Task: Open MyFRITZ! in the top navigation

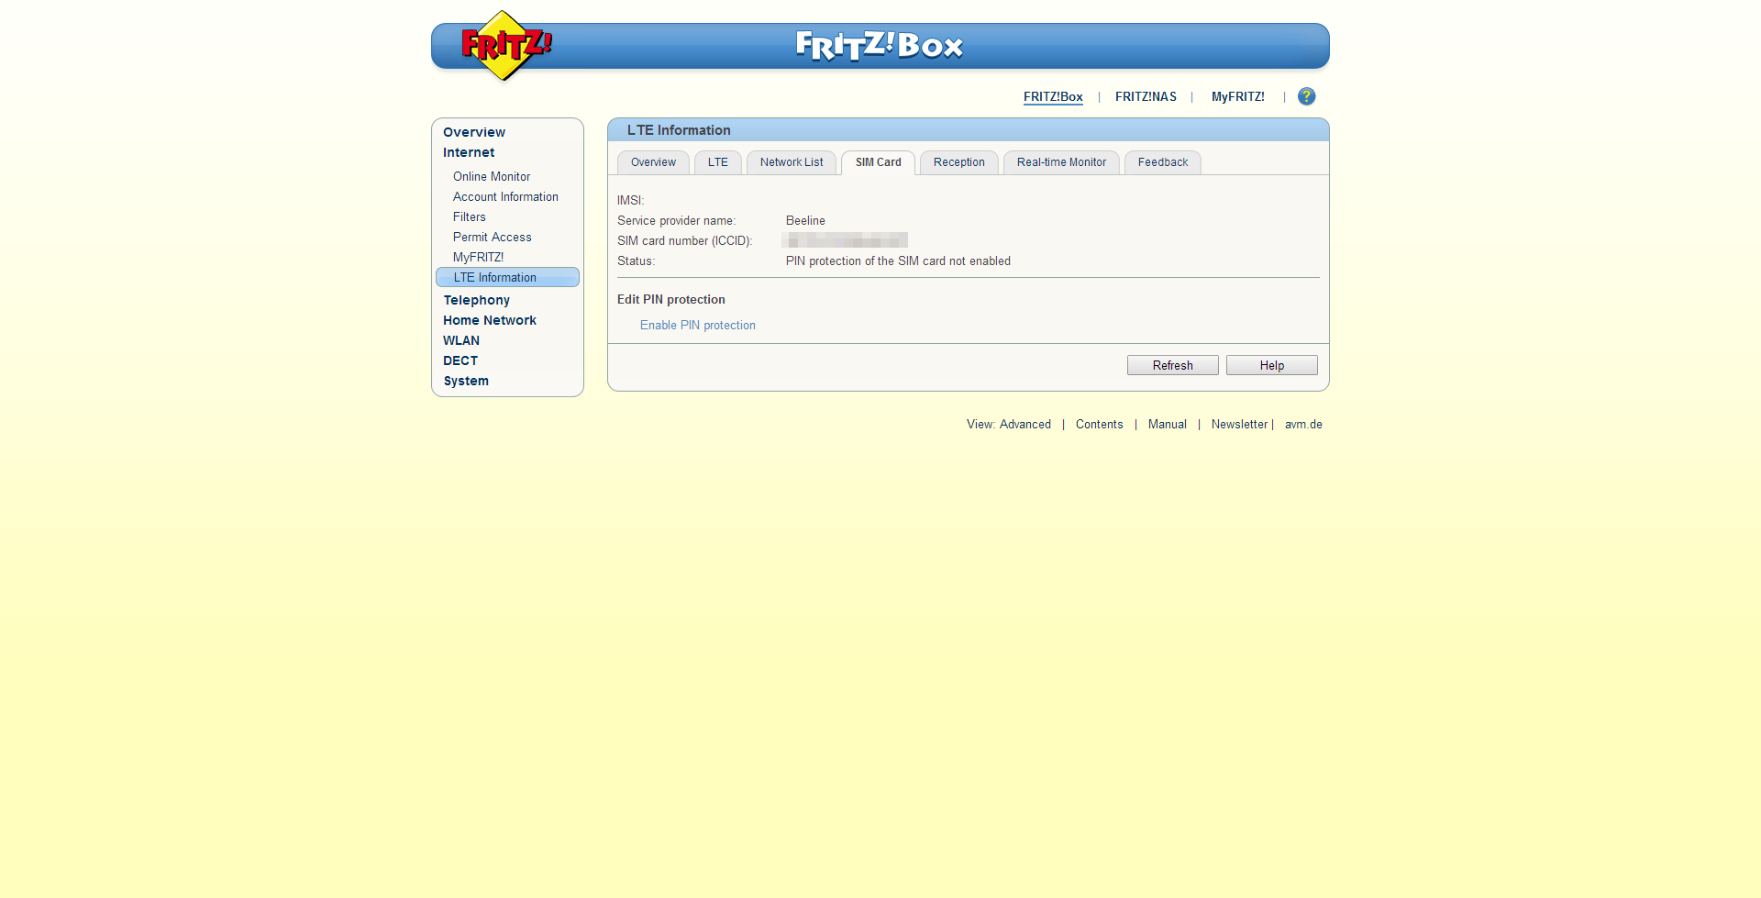Action: 1237,97
